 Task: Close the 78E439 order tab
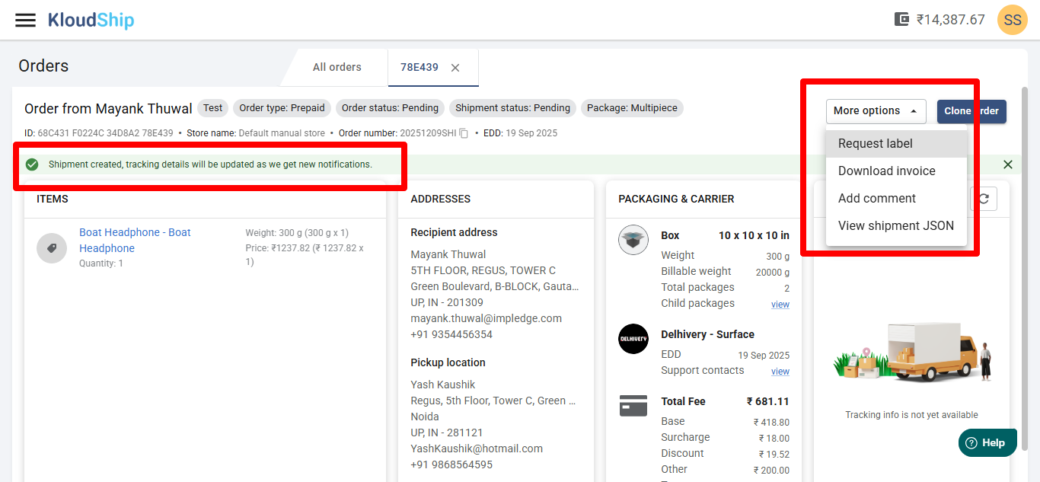point(455,68)
